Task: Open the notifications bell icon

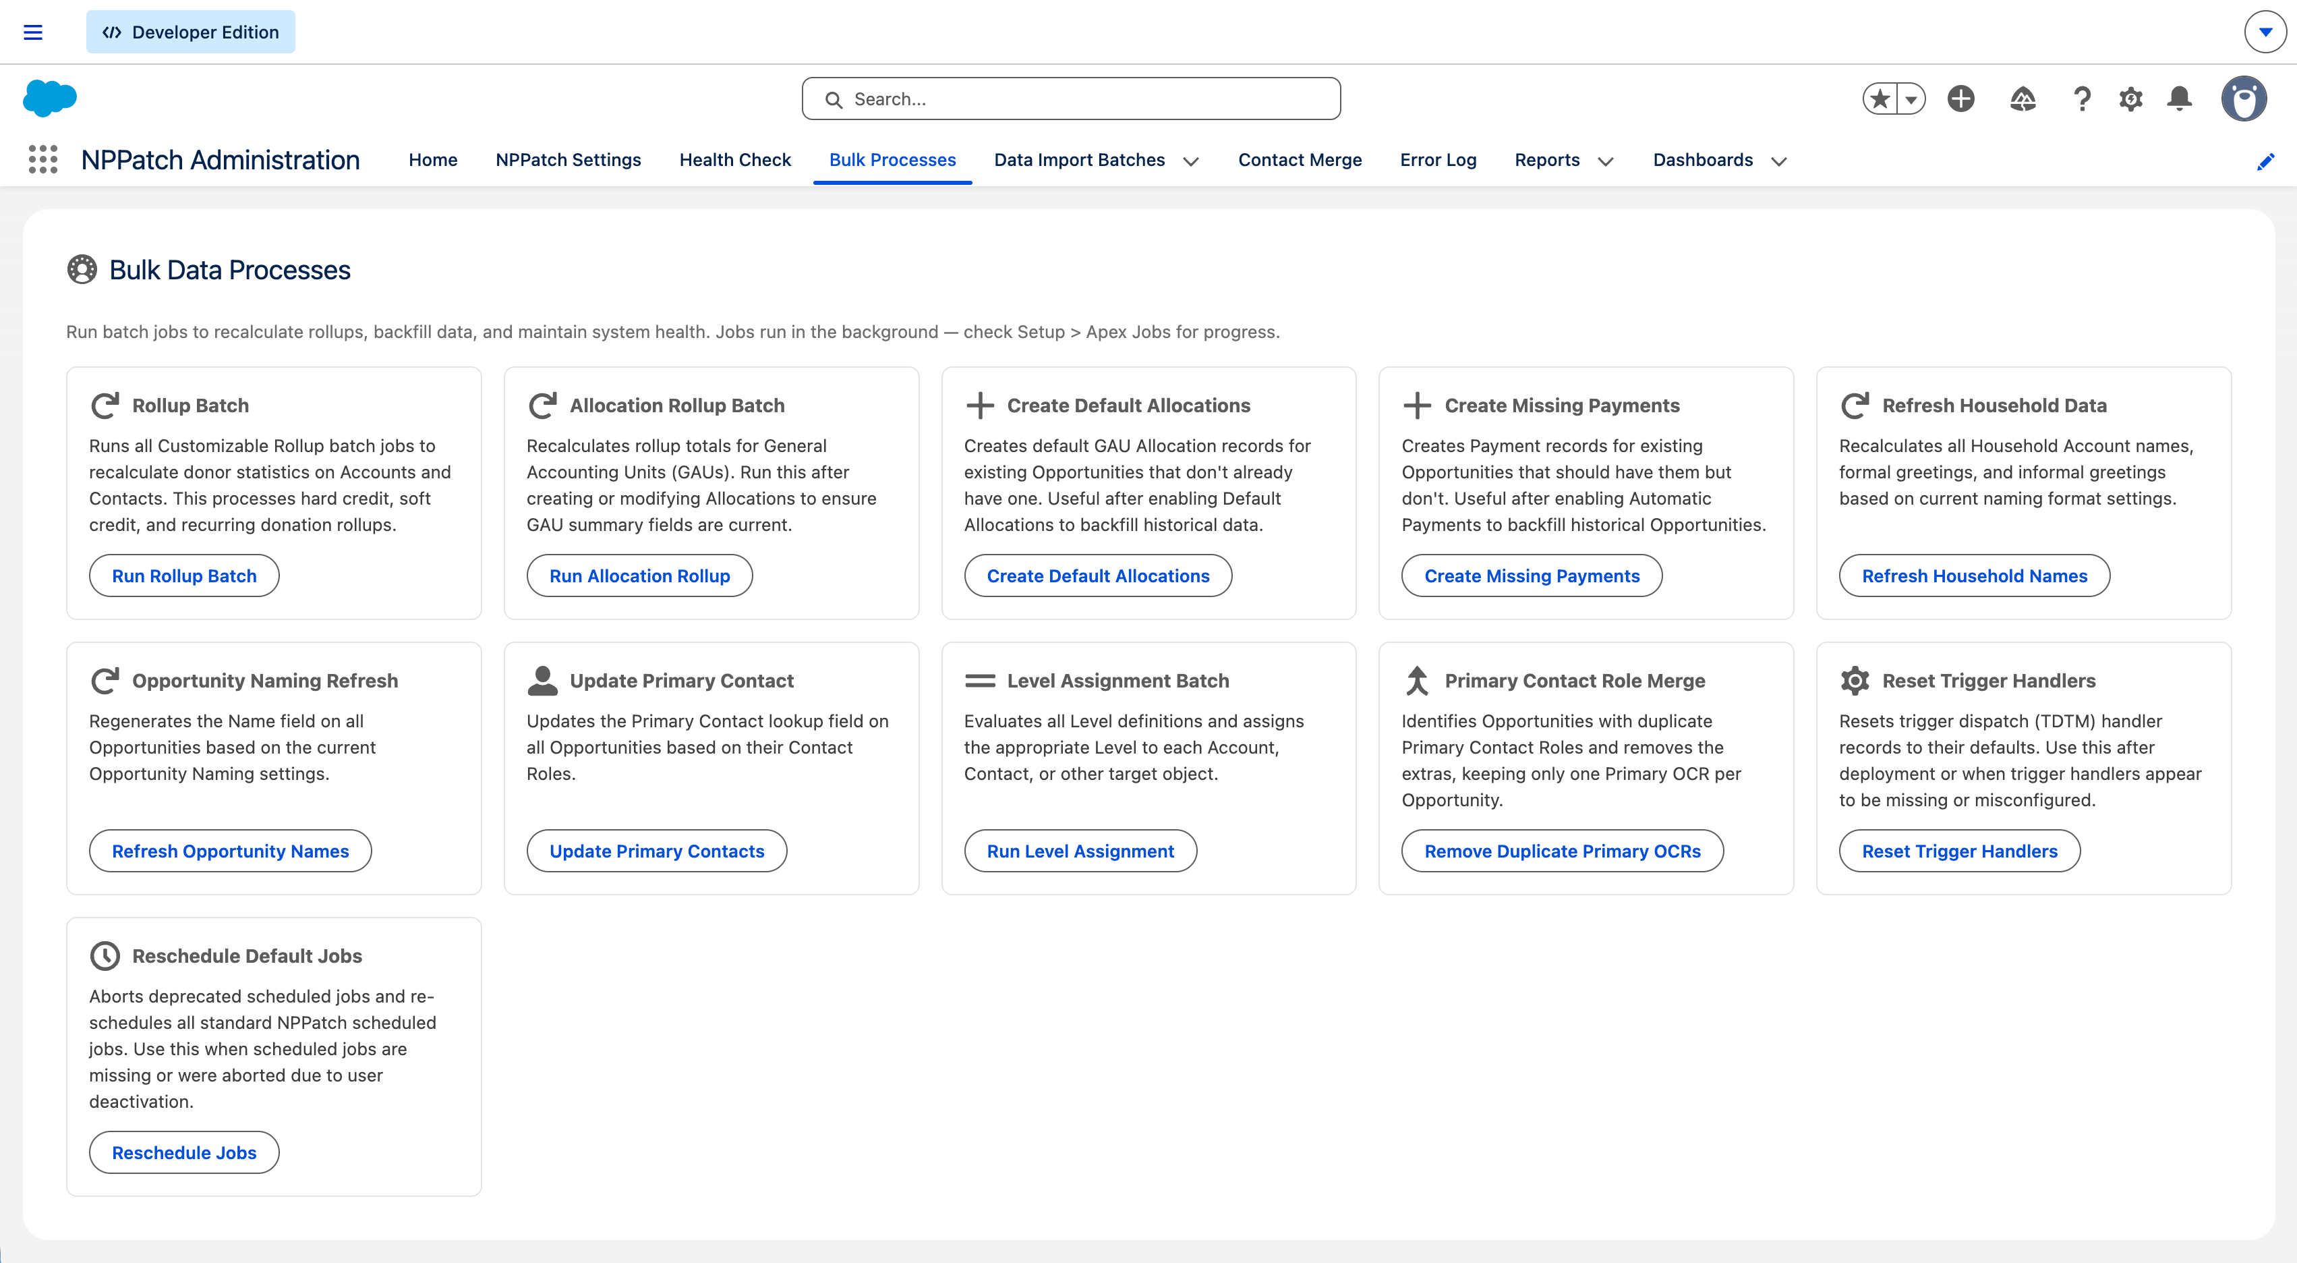Action: pyautogui.click(x=2179, y=99)
